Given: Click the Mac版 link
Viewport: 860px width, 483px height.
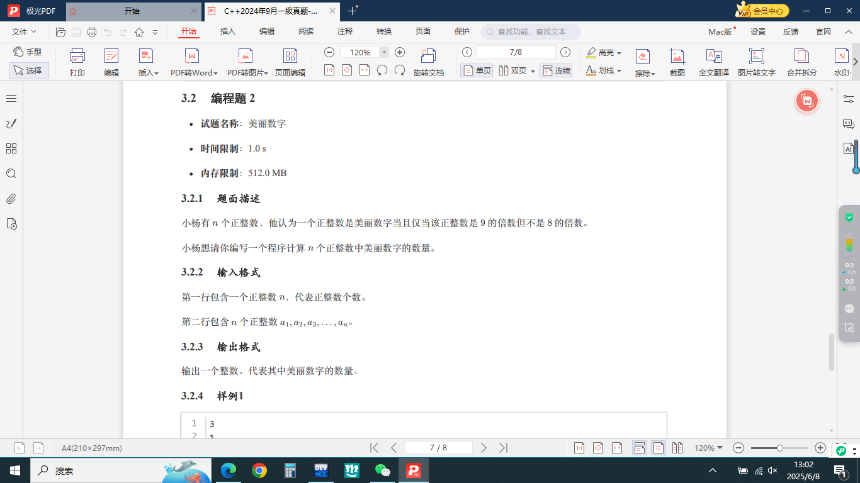Looking at the screenshot, I should [x=720, y=31].
